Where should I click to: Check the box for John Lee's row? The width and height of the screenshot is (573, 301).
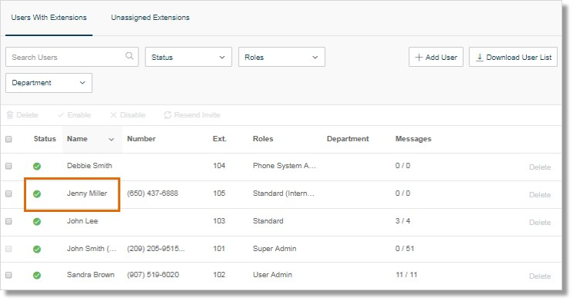pyautogui.click(x=8, y=221)
